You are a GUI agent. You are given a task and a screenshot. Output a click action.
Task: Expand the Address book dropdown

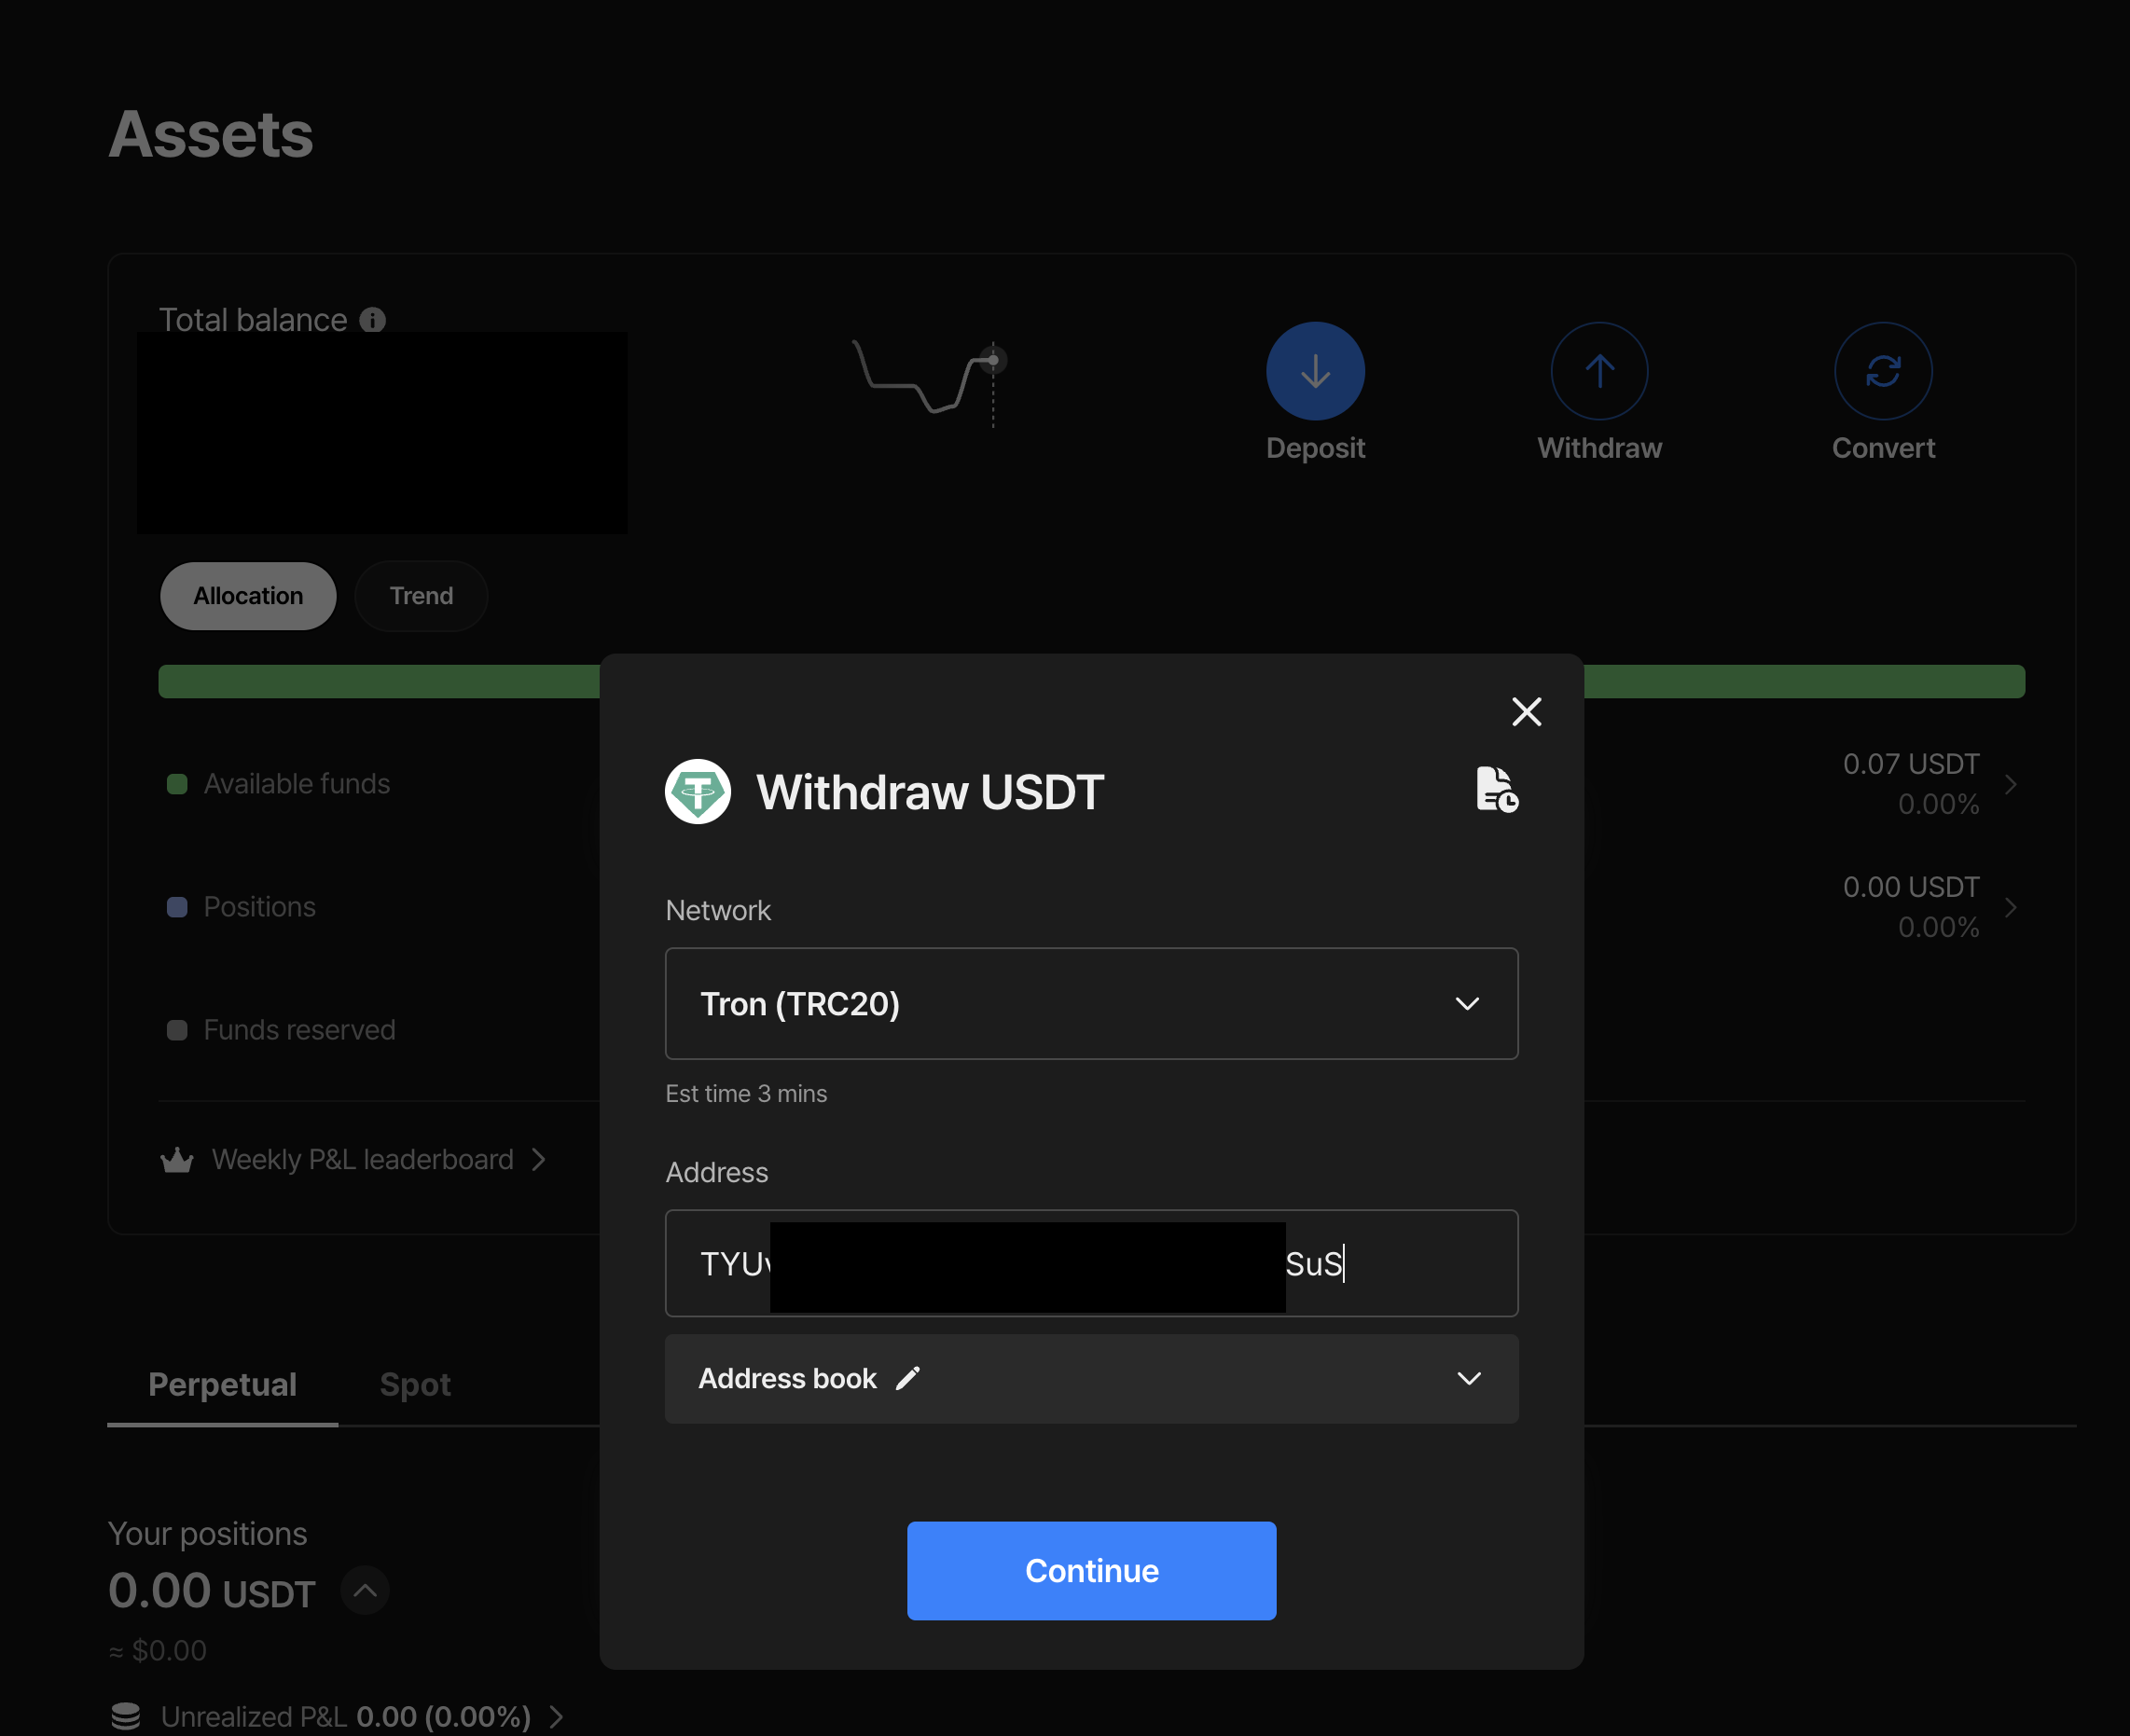click(1468, 1378)
